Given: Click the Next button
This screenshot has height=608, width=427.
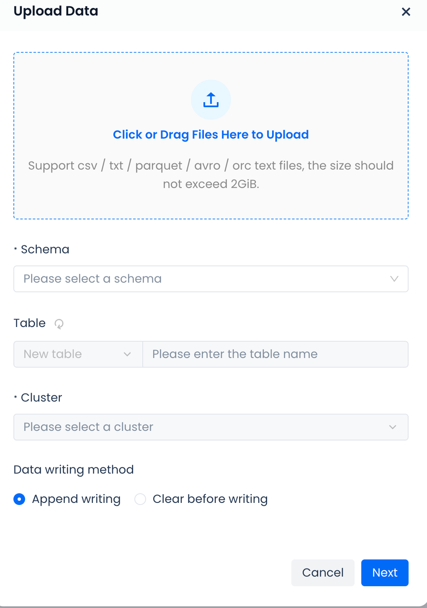Looking at the screenshot, I should pos(384,572).
